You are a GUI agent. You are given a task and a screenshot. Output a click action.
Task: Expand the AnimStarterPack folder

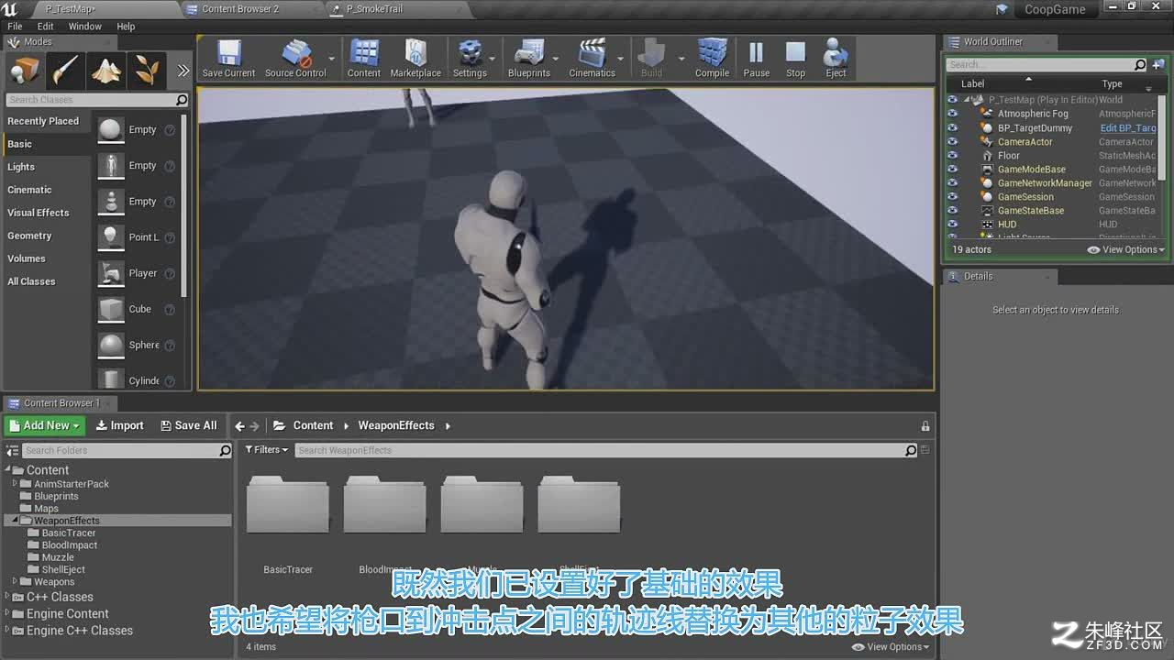(x=16, y=483)
